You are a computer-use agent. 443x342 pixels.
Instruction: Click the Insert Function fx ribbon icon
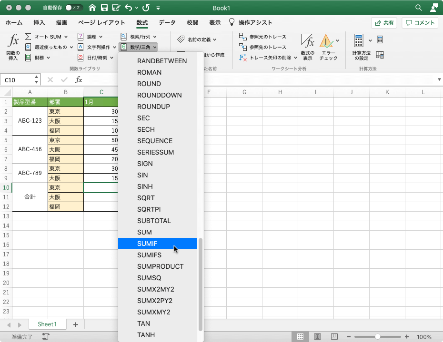pos(13,41)
